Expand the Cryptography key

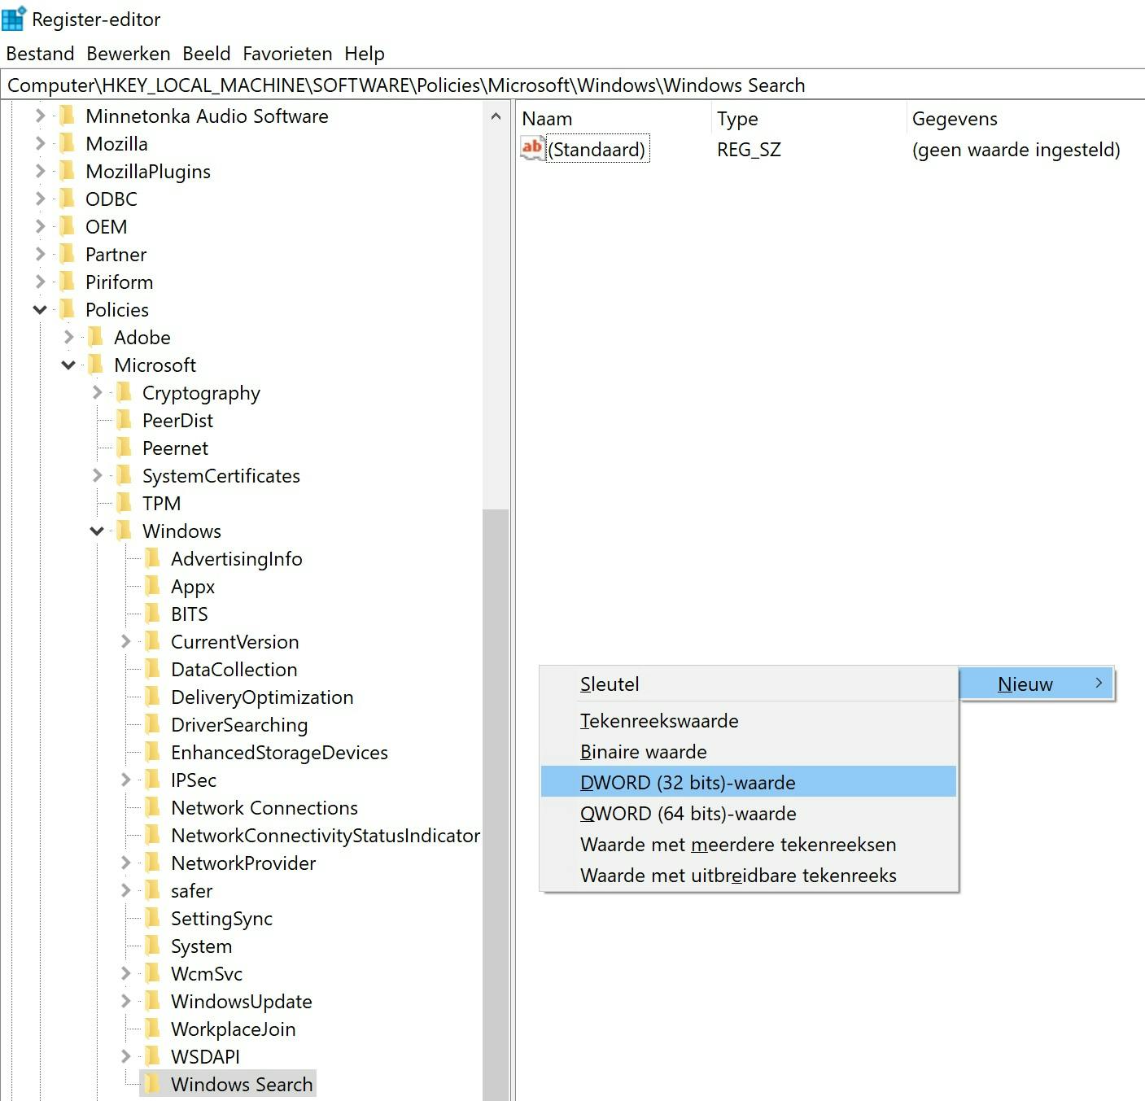97,392
